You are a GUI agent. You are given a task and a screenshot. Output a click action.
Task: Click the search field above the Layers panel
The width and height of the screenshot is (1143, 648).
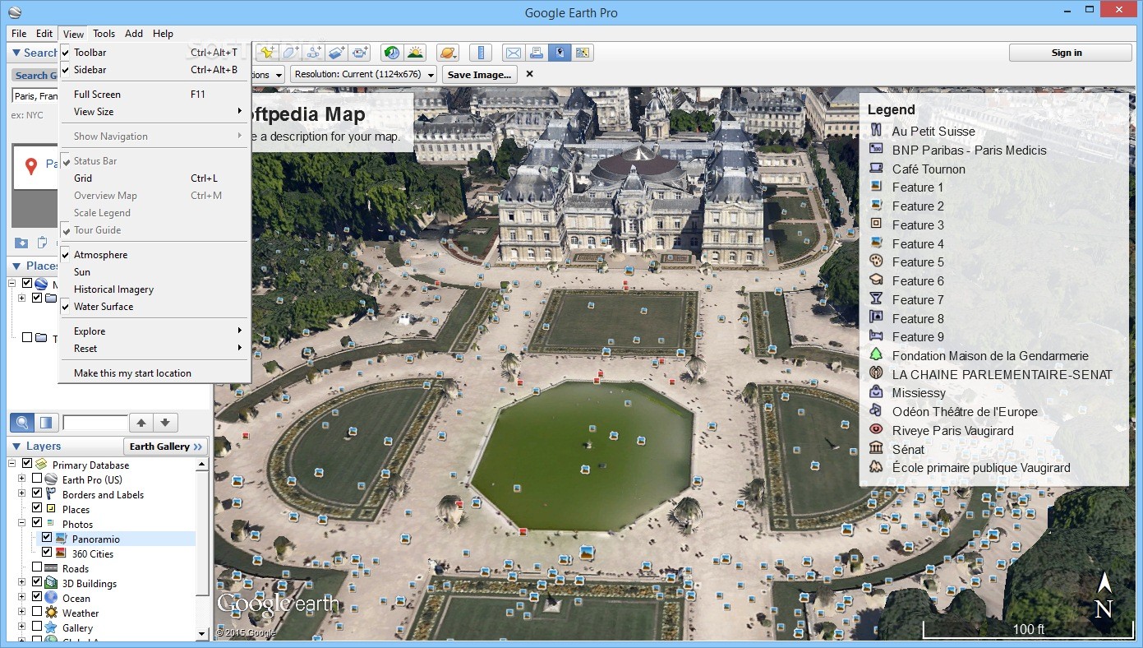pyautogui.click(x=95, y=423)
